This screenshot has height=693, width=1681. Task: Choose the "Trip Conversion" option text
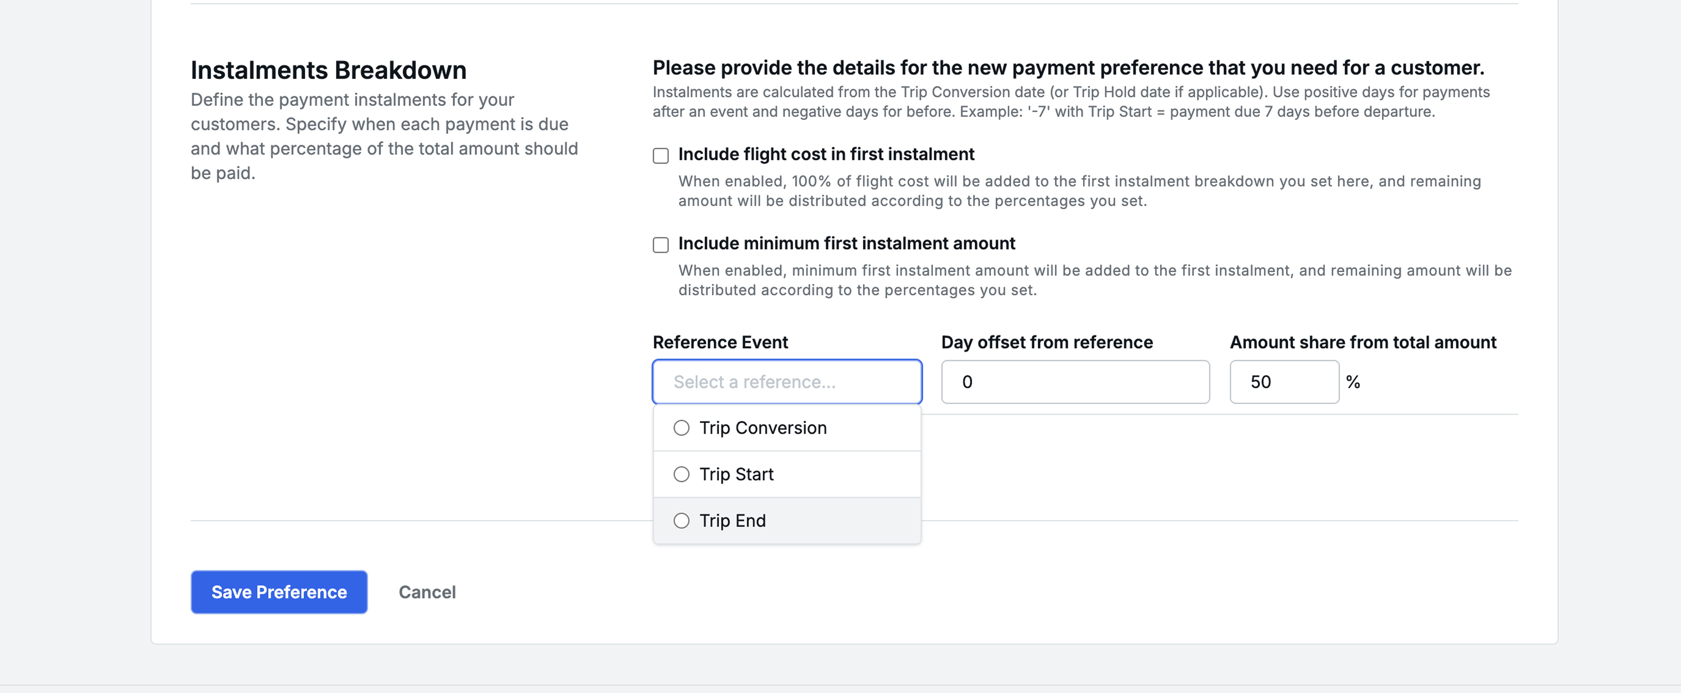(x=762, y=428)
